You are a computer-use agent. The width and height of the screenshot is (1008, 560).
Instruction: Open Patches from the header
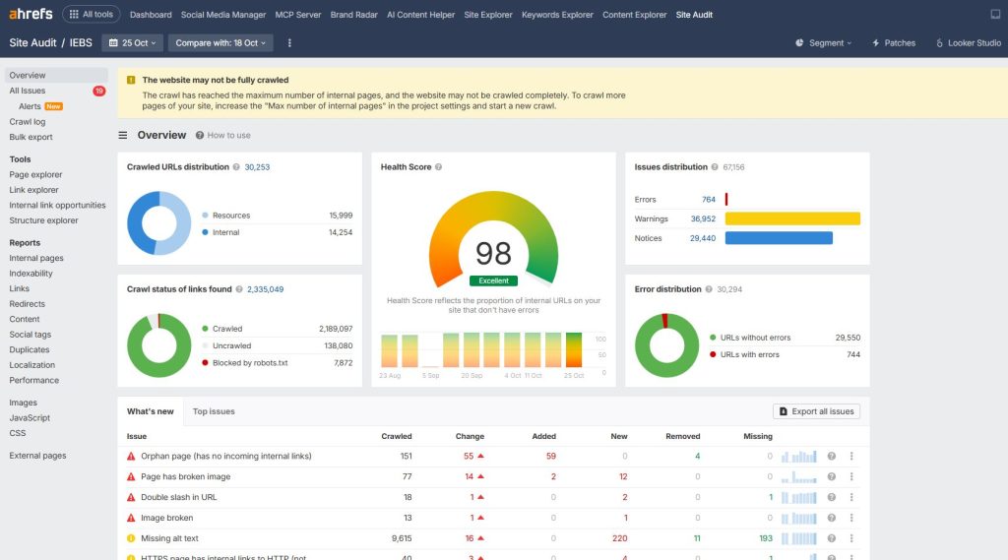pos(893,43)
